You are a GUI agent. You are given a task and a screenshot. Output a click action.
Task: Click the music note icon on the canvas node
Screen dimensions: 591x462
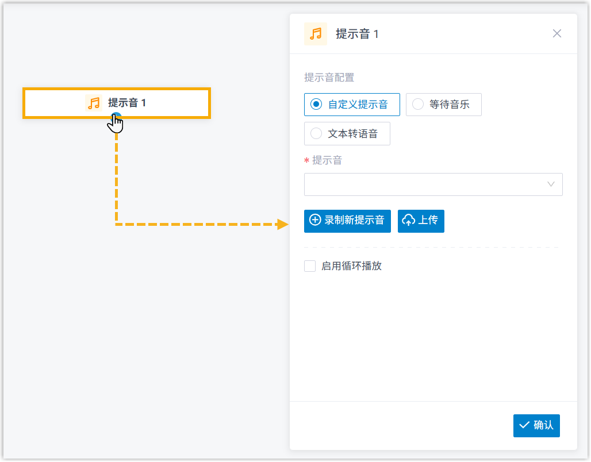[x=94, y=103]
